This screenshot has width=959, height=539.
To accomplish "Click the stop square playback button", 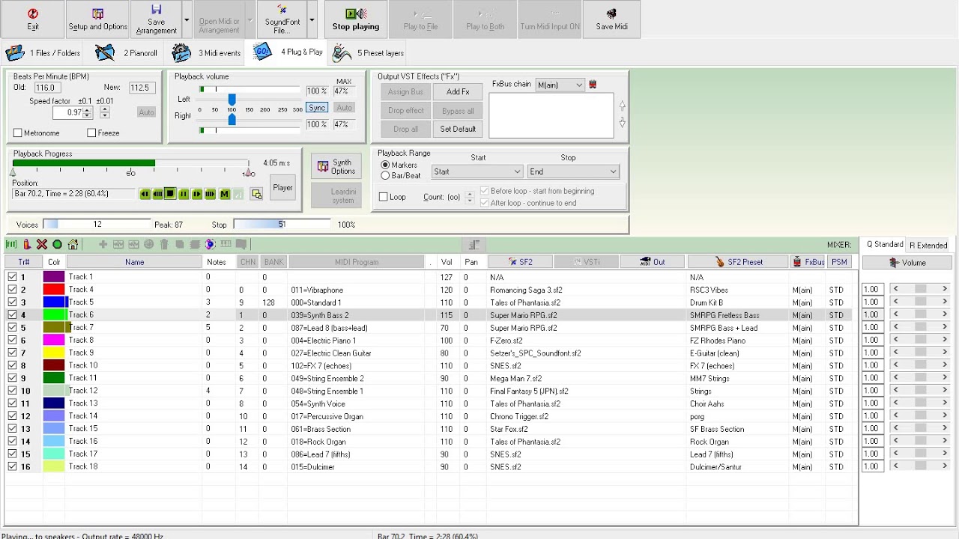I will pos(170,194).
